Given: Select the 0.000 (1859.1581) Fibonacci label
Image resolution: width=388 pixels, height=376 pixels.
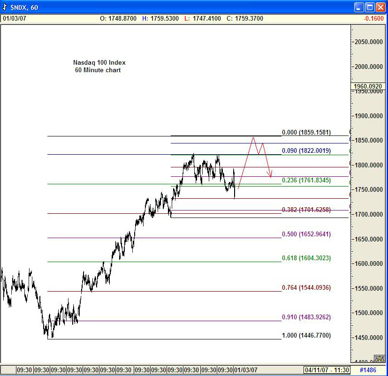Looking at the screenshot, I should tap(306, 133).
